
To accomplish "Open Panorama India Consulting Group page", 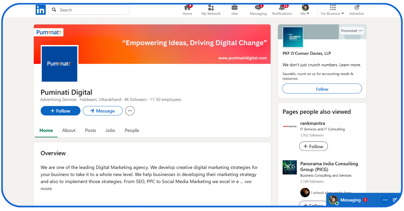I will pos(329,167).
